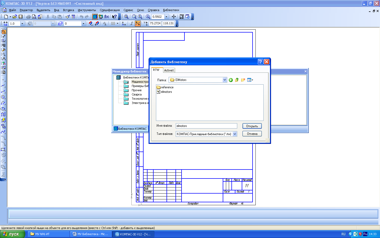The width and height of the screenshot is (380, 238).
Task: Click the Открыть button
Action: pos(252,126)
